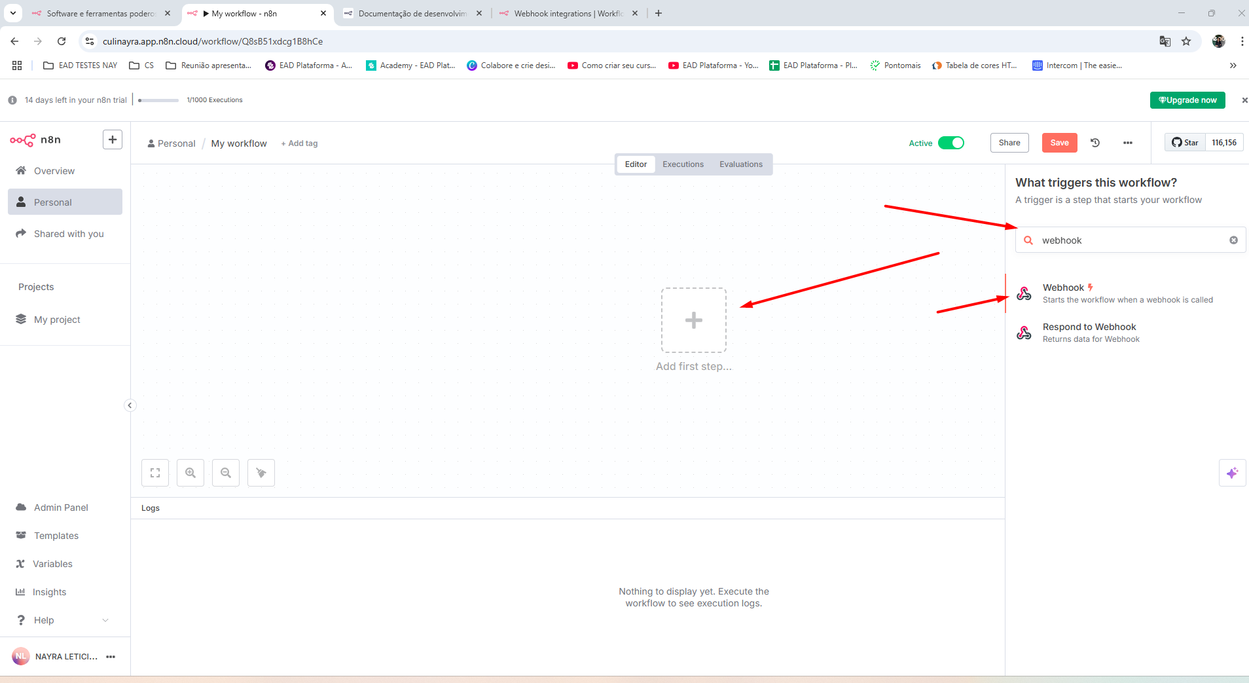Viewport: 1249px width, 683px height.
Task: Switch to Webhook integrations browser tab
Action: [568, 13]
